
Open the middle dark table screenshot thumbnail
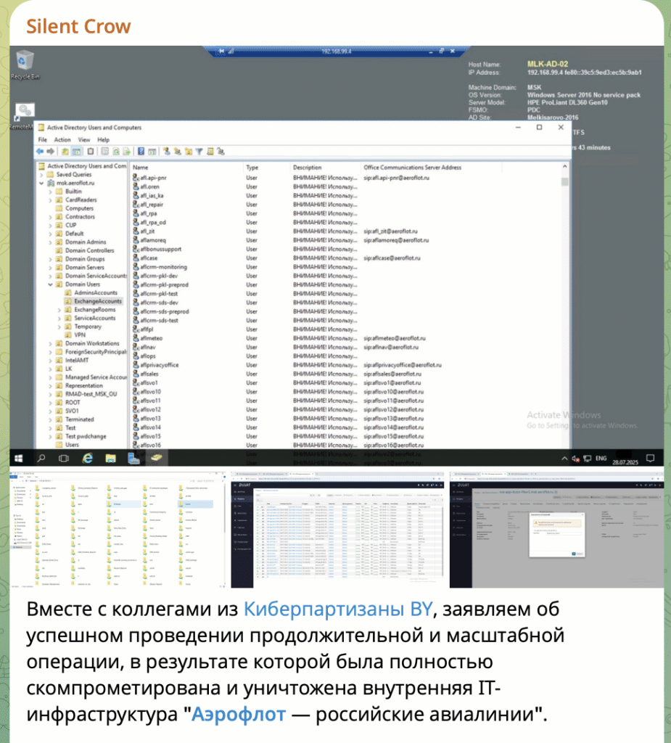click(x=337, y=530)
